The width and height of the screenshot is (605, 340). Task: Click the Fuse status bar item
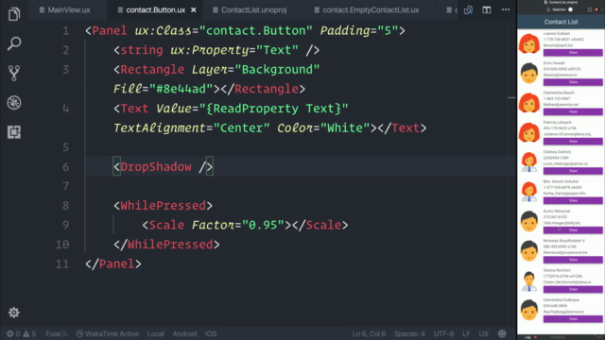point(57,333)
